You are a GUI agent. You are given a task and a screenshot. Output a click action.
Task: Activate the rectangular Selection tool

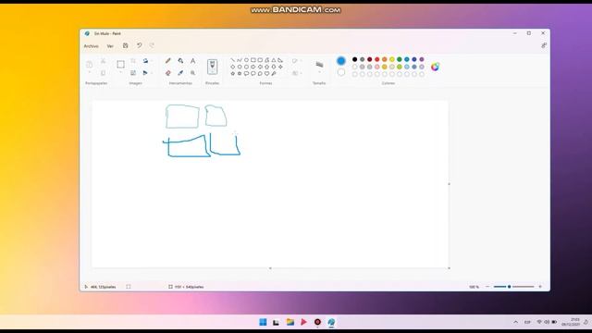120,65
